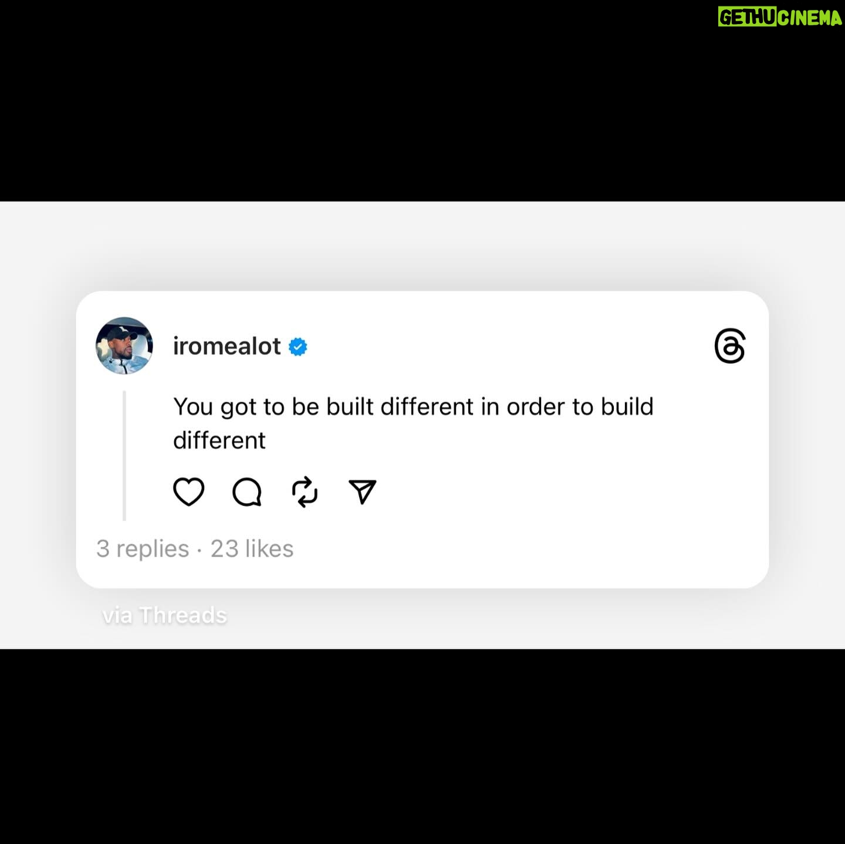845x844 pixels.
Task: Click the dot separator between replies and likes
Action: [x=200, y=551]
